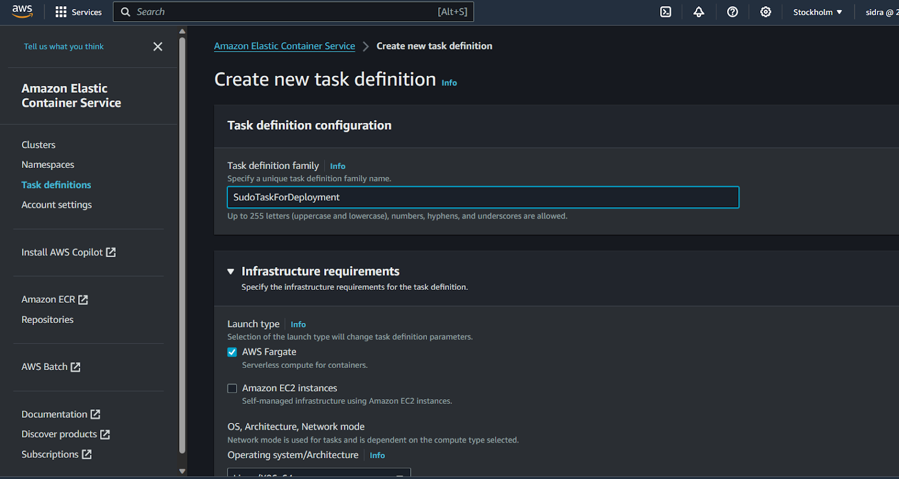
Task: Open the Discover products link
Action: click(x=59, y=434)
